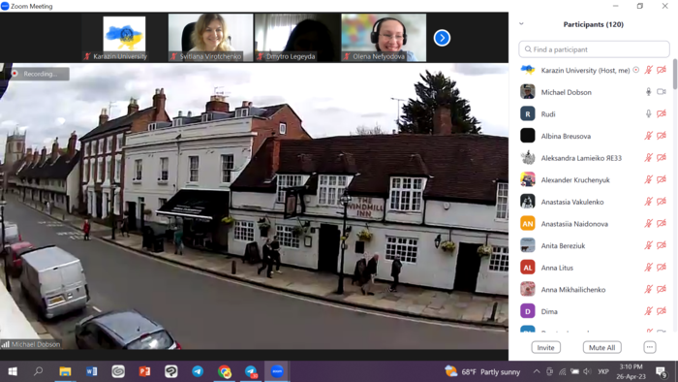Select participant Anastasia Vakulenko
678x382 pixels.
[594, 202]
